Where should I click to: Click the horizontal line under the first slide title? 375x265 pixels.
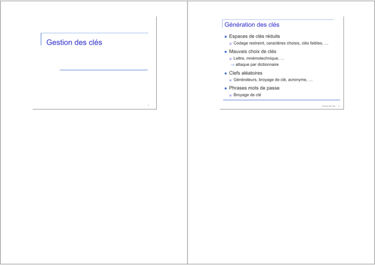[104, 70]
